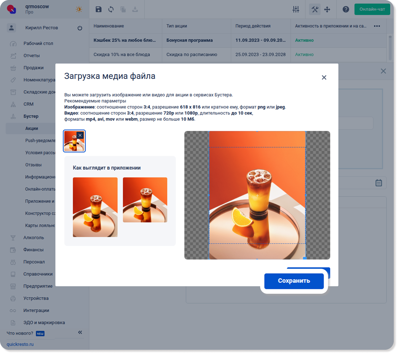Screen dimensions: 397x353
Task: Click the refresh icon in toolbar
Action: point(111,10)
